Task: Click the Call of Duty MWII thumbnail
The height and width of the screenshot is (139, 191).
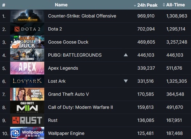Action: point(27,107)
